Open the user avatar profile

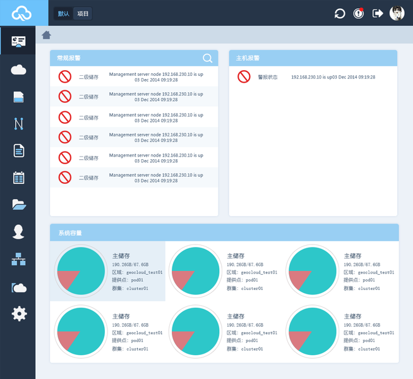click(397, 13)
